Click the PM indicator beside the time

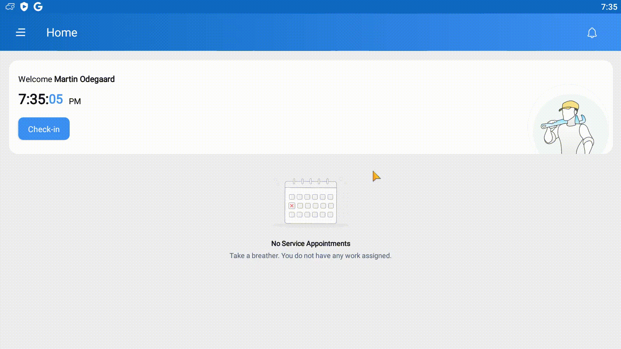click(x=75, y=101)
